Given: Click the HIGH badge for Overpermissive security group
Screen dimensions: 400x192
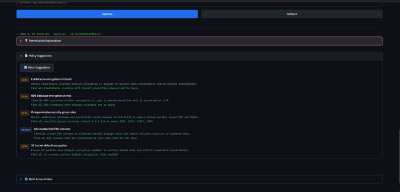Looking at the screenshot, I should (x=24, y=113).
